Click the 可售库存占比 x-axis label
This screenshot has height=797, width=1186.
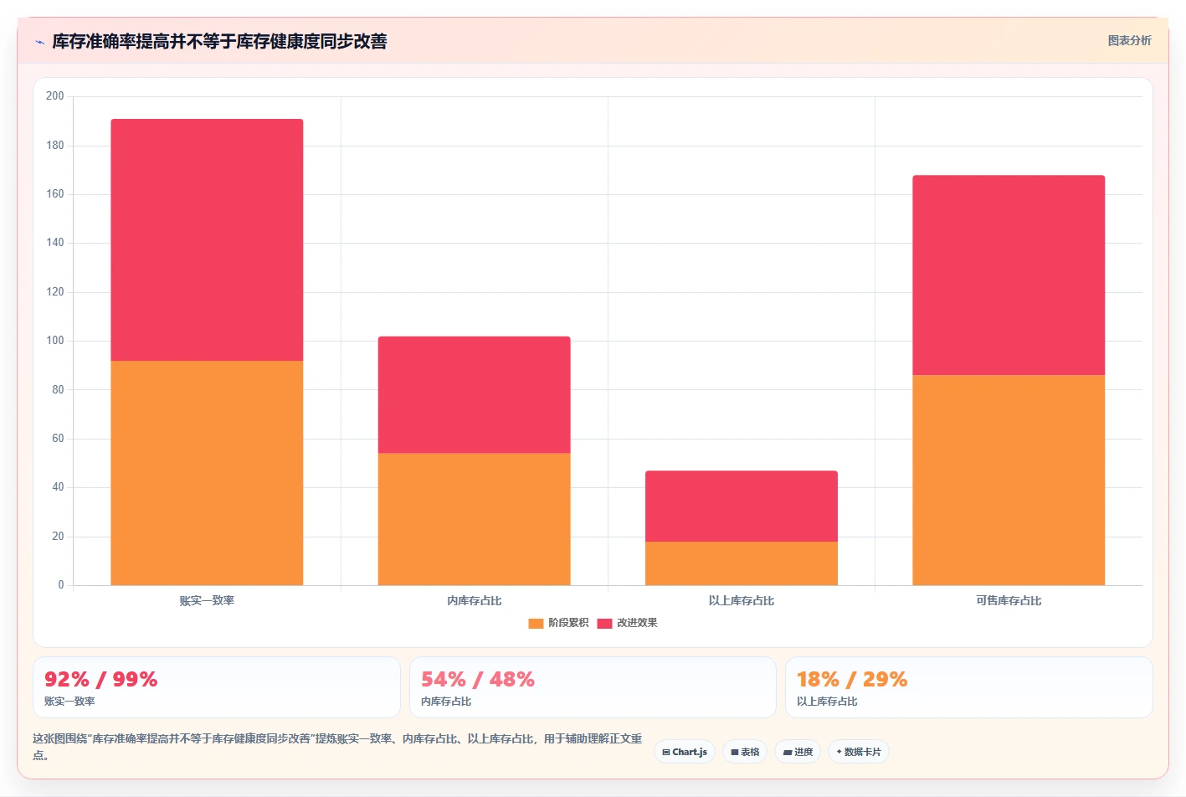click(x=1009, y=601)
